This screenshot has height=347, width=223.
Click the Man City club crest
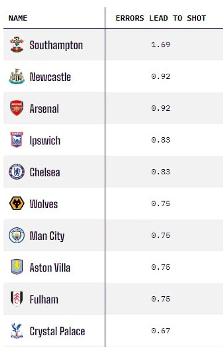(x=16, y=236)
